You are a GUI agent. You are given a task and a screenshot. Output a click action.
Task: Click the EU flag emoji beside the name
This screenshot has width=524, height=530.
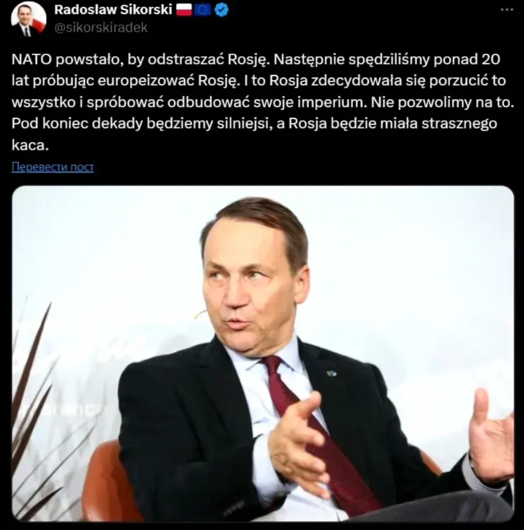click(x=202, y=10)
